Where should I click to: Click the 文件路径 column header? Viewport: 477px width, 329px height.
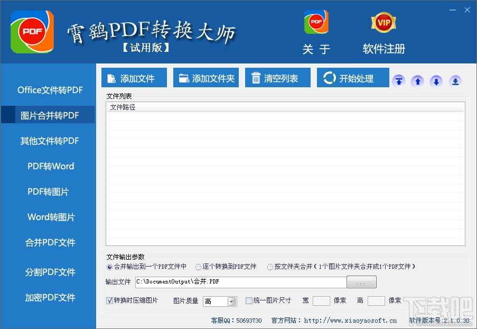[x=285, y=107]
